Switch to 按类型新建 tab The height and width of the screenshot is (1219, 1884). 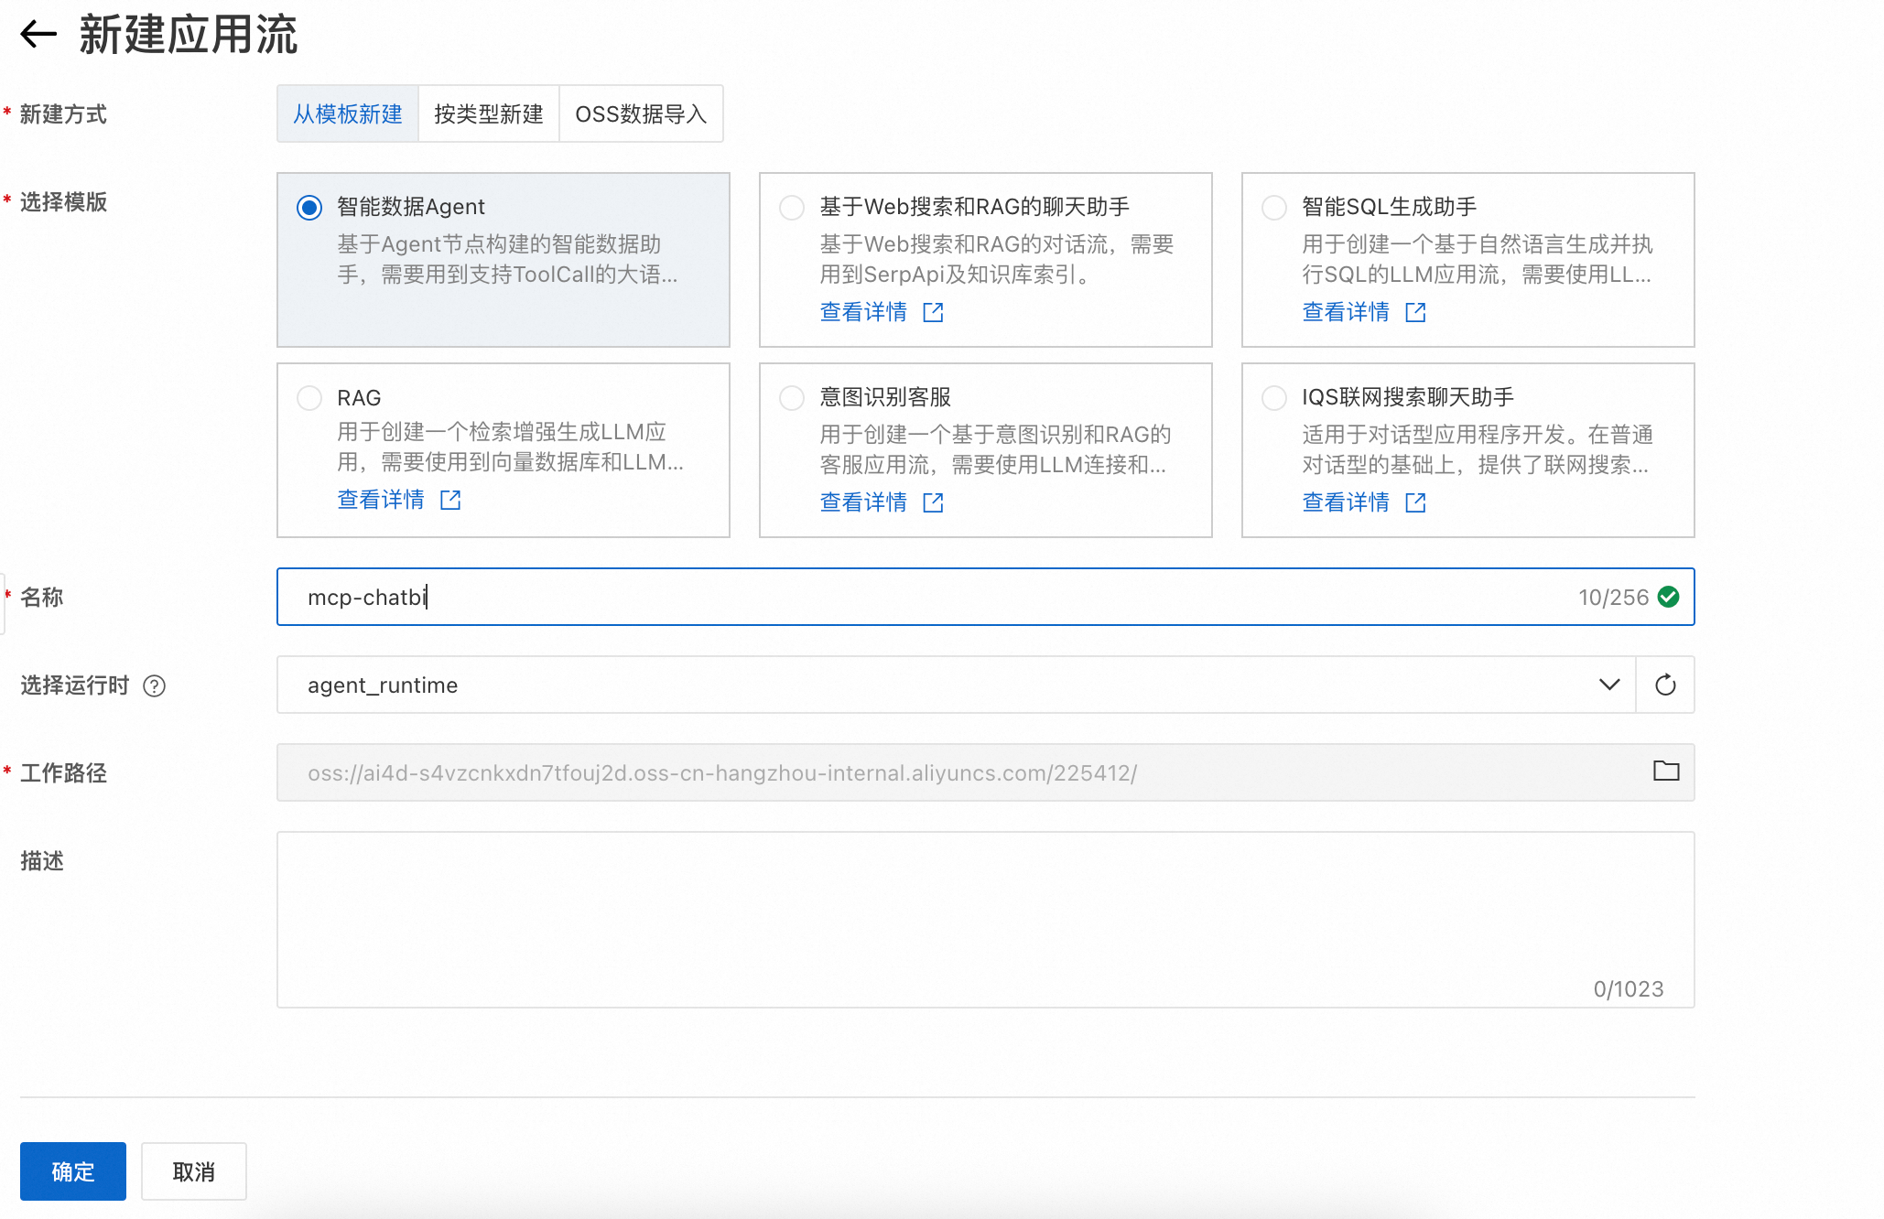click(x=488, y=113)
